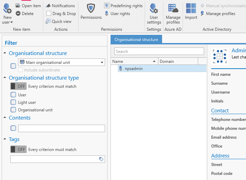Click the tag icon in Tags field
Image resolution: width=246 pixels, height=180 pixels.
[x=101, y=159]
